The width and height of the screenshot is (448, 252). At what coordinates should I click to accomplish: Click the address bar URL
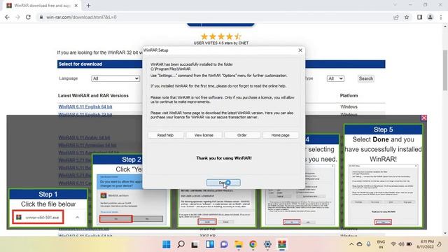[81, 17]
